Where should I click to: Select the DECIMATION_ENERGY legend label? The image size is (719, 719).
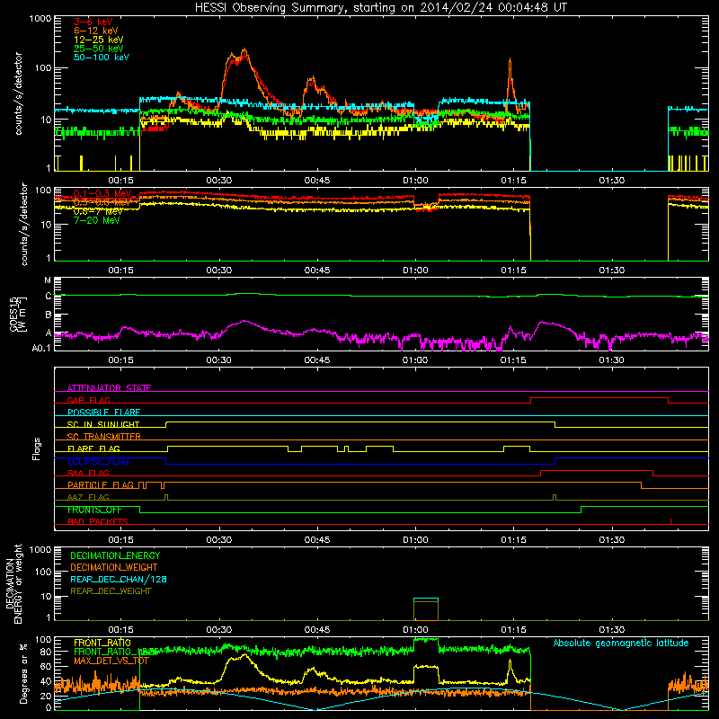tap(115, 555)
